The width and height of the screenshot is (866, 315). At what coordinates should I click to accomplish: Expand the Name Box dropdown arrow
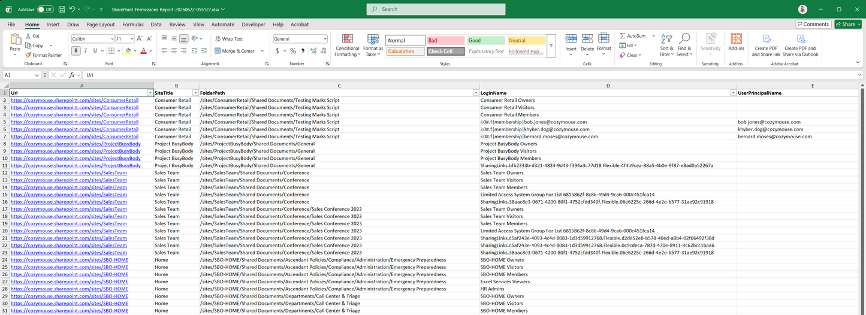(x=37, y=75)
